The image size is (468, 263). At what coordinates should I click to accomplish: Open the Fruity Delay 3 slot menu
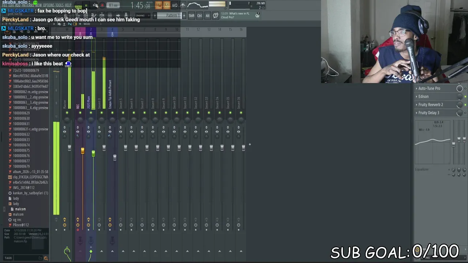416,113
